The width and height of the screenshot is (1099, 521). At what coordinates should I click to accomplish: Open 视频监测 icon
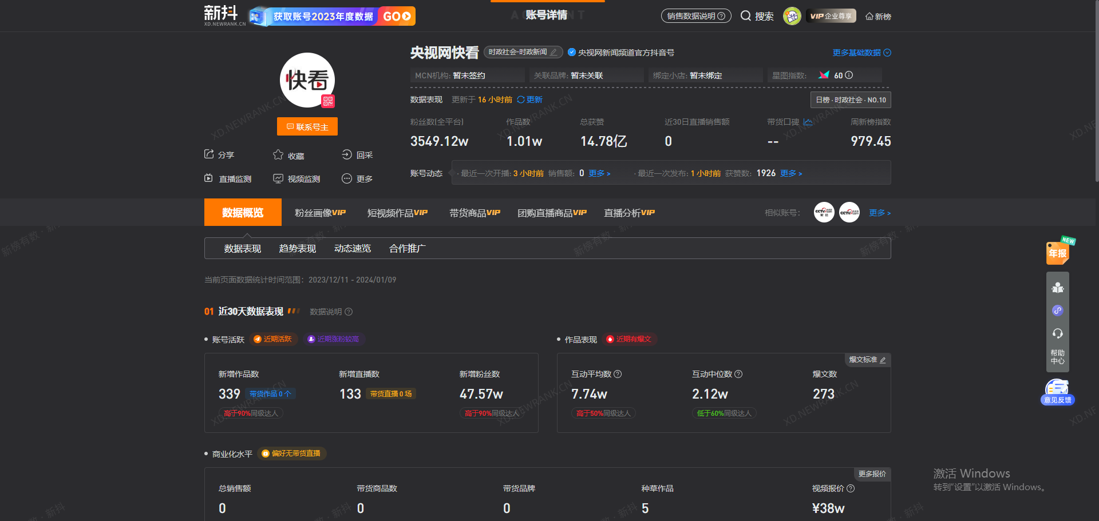[x=278, y=178]
